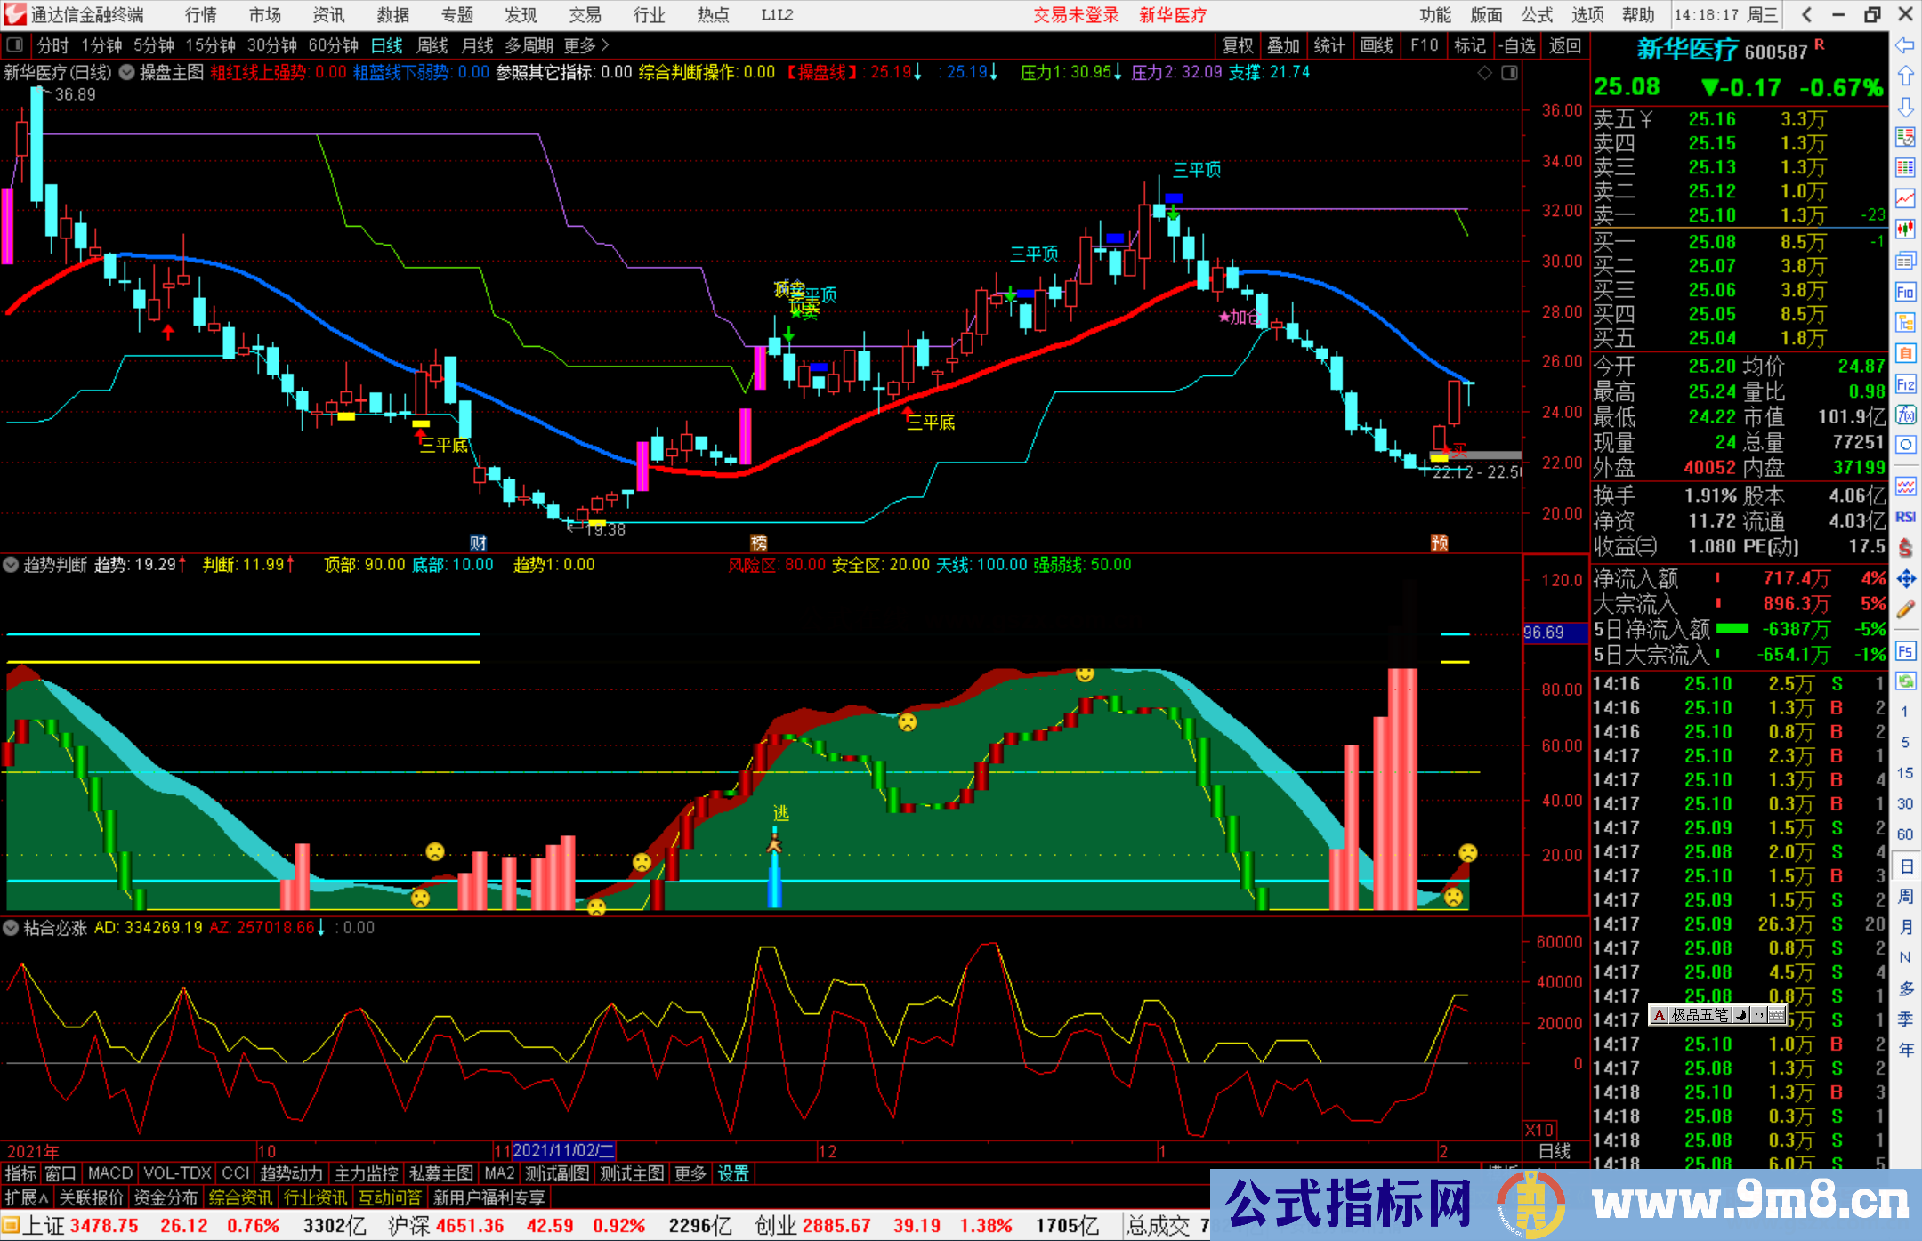The height and width of the screenshot is (1241, 1922).
Task: Select the MACD indicator tab
Action: click(x=110, y=1173)
